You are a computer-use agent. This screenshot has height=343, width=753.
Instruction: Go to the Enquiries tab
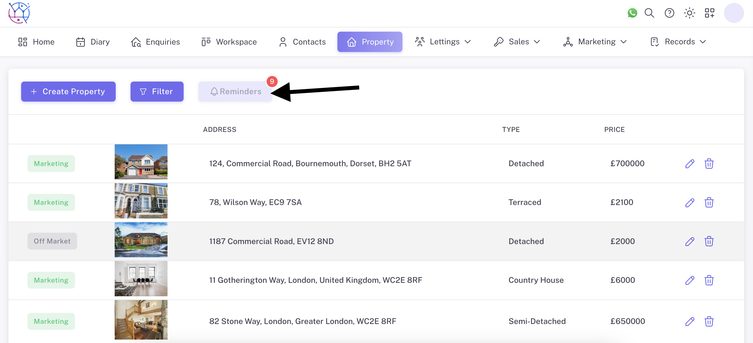point(156,42)
